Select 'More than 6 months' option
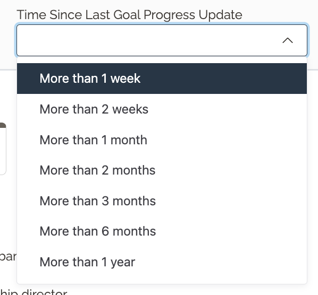 tap(162, 231)
